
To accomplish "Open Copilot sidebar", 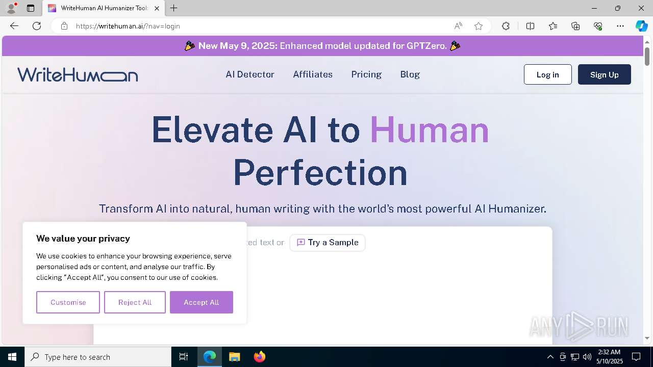I will (x=641, y=26).
